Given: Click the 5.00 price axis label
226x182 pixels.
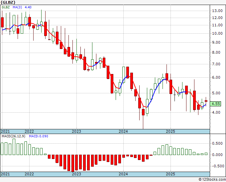Looking at the screenshot, I should [216, 93].
